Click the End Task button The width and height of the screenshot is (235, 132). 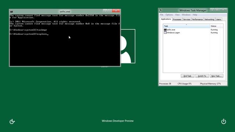click(188, 76)
